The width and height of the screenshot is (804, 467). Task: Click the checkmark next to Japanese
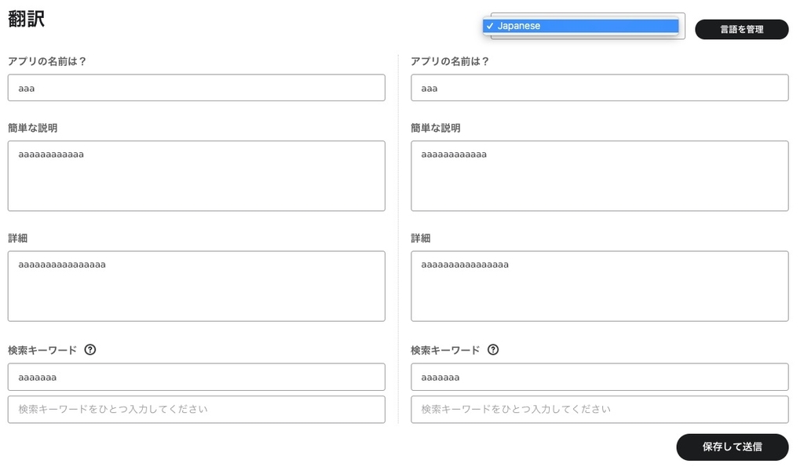tap(491, 25)
